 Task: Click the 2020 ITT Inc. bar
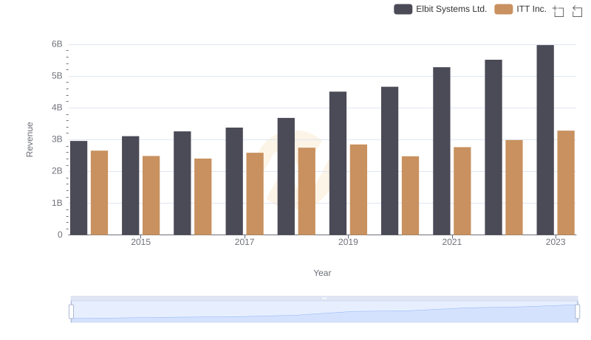(x=411, y=195)
